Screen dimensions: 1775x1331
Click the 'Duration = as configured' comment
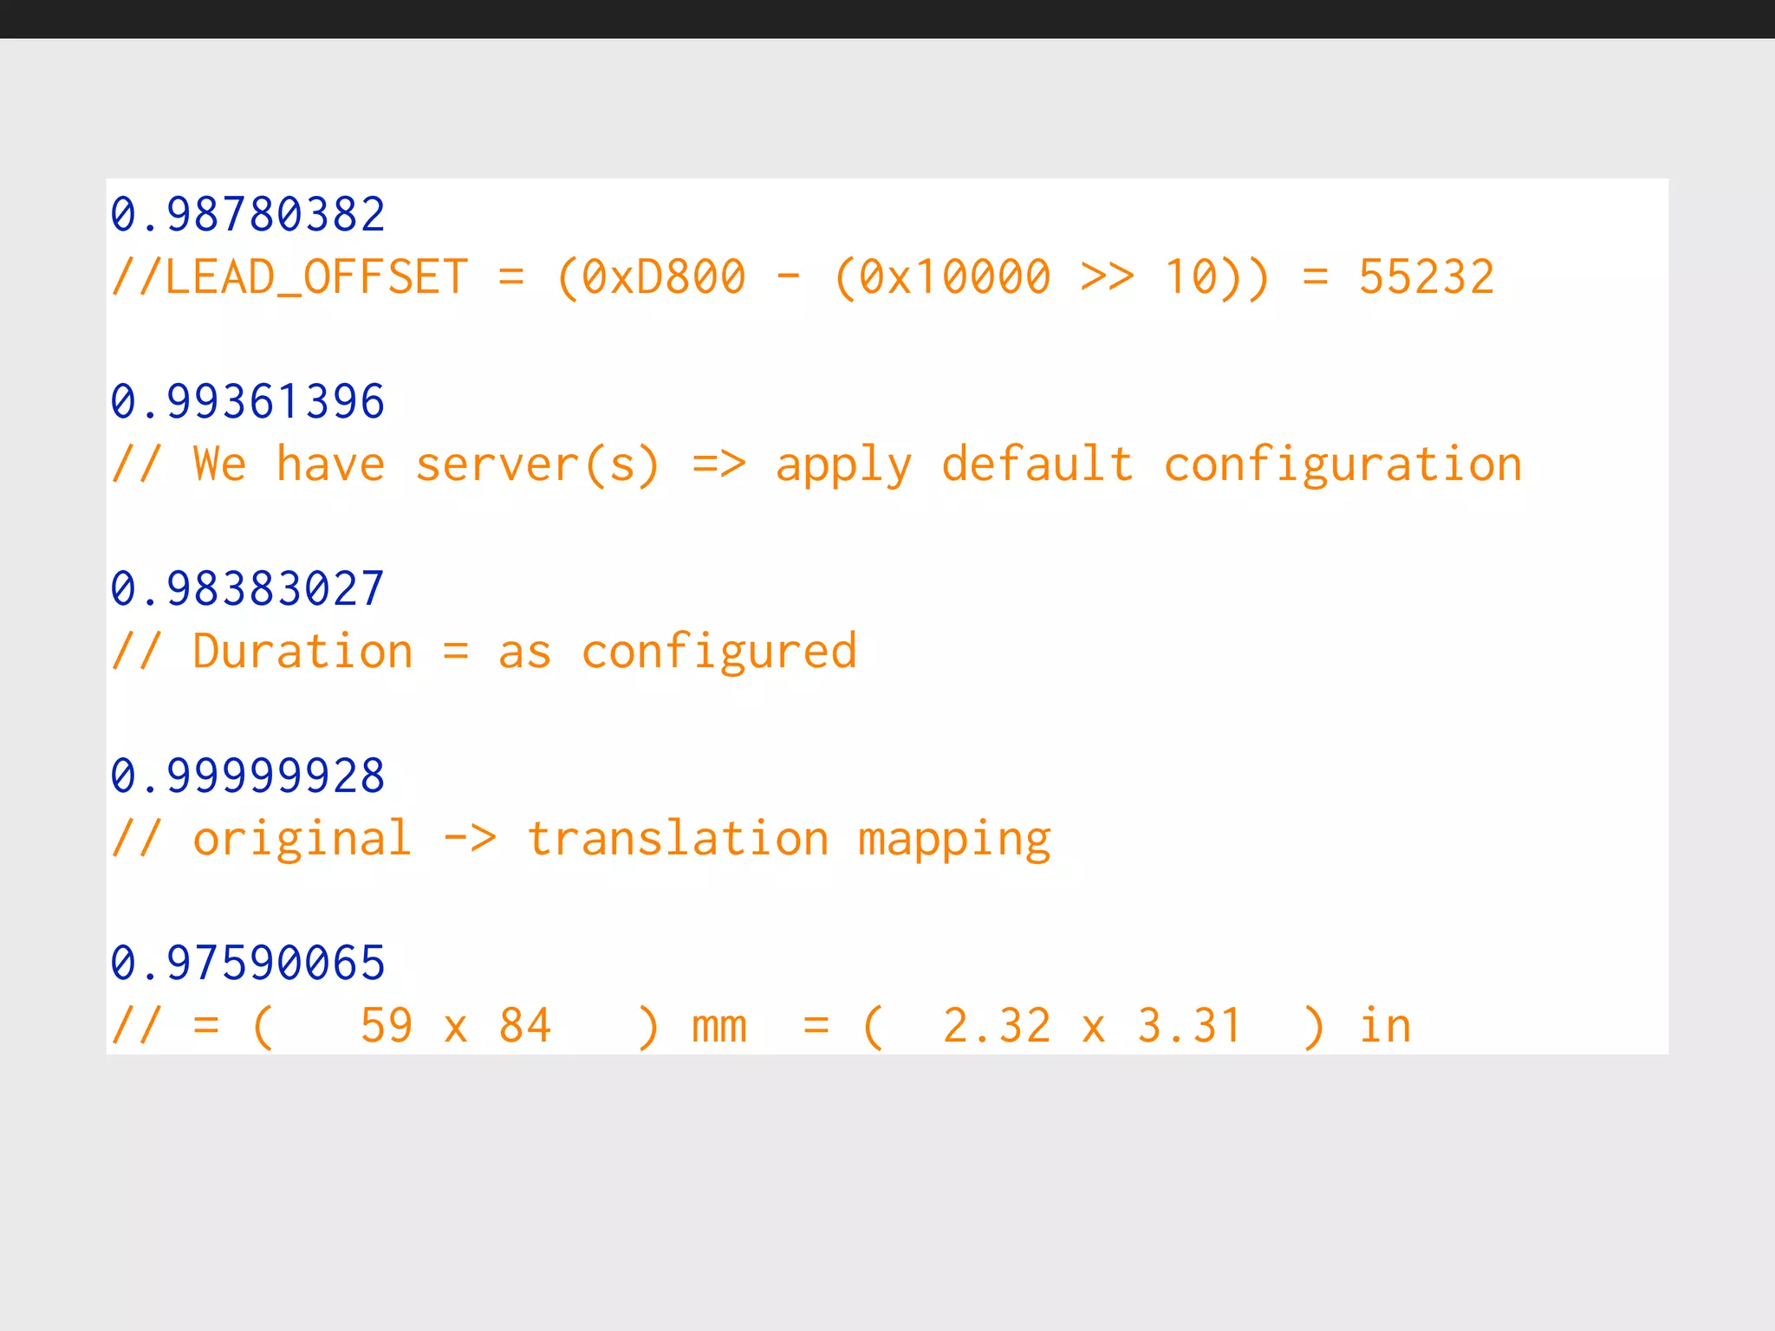[x=484, y=652]
